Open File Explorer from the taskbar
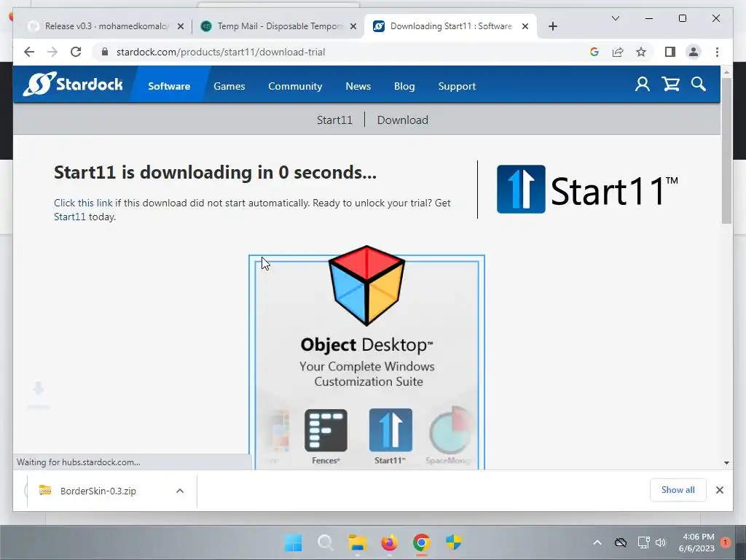The image size is (746, 560). point(357,542)
